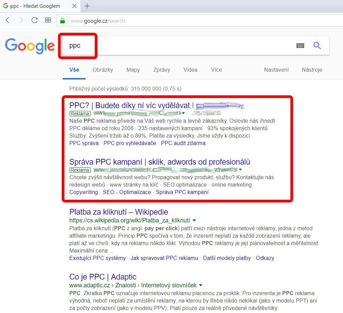The width and height of the screenshot is (343, 313).
Task: Open the 'Co je PPC | Adaptic' result
Action: point(103,277)
